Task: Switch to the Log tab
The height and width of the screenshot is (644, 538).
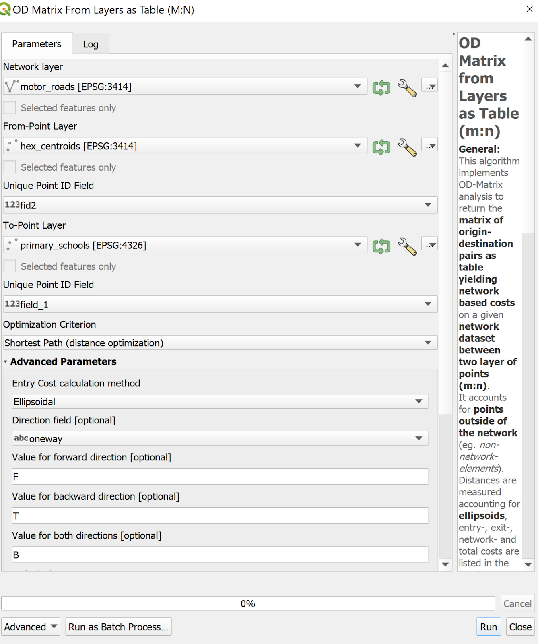Action: coord(91,44)
